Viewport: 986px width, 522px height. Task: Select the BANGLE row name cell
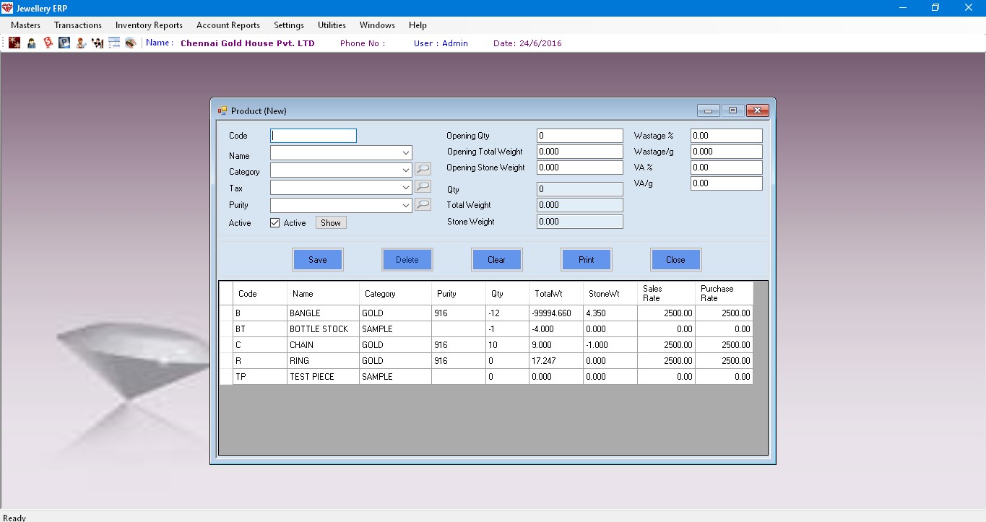coord(323,313)
